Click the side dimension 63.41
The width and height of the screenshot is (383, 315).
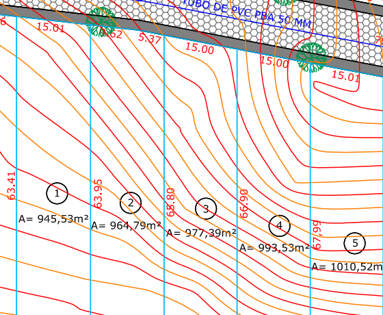pos(12,186)
